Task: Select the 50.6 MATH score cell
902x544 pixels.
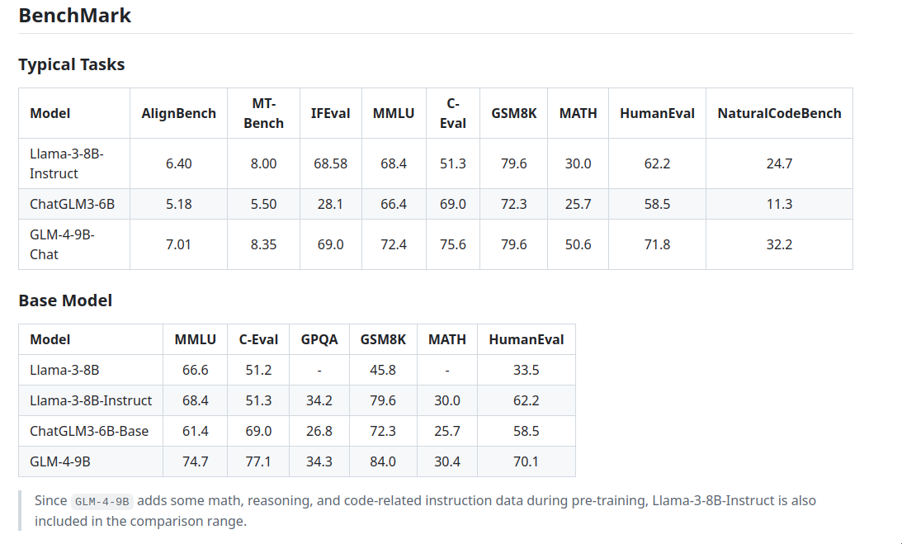Action: point(578,244)
